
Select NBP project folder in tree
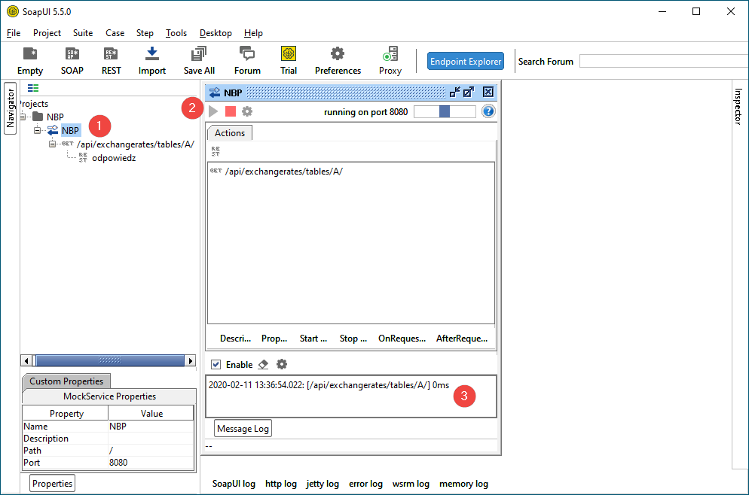point(55,117)
